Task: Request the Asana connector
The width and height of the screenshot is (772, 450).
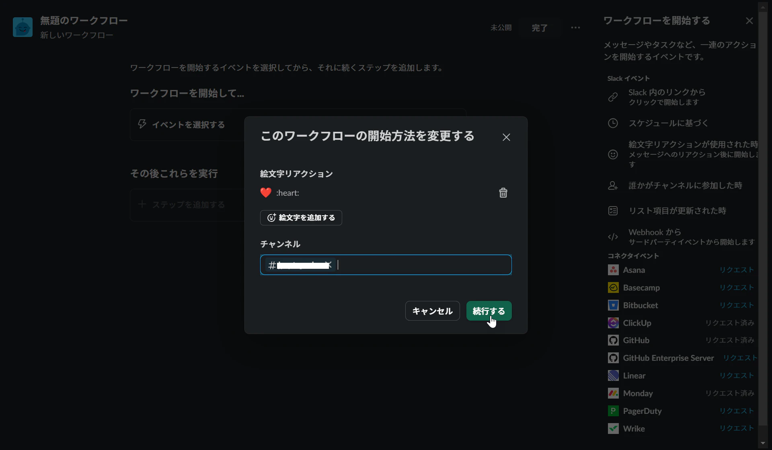Action: (737, 270)
